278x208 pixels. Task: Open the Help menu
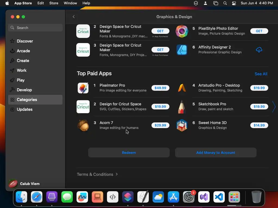tap(86, 3)
